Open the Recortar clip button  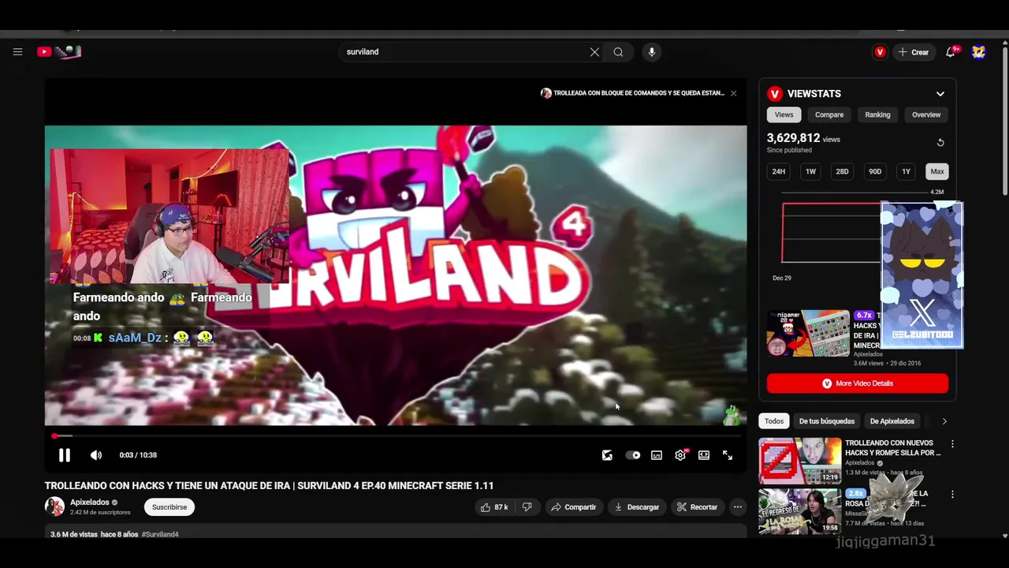tap(698, 507)
